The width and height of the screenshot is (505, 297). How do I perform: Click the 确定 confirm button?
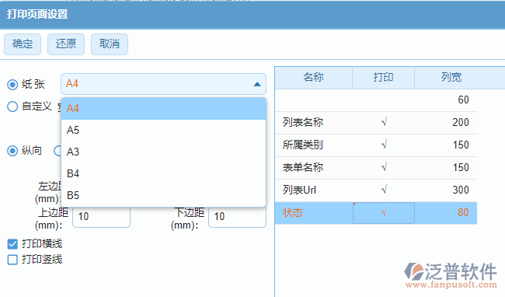(23, 44)
